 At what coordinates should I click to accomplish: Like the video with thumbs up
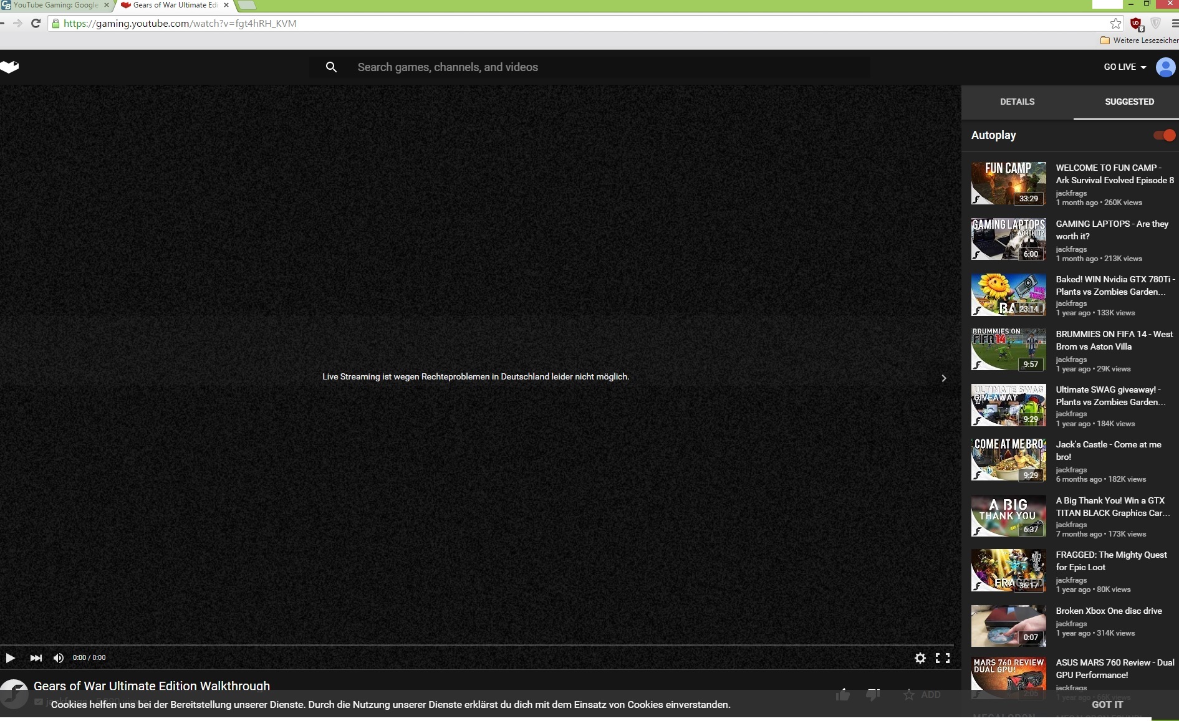click(x=843, y=694)
